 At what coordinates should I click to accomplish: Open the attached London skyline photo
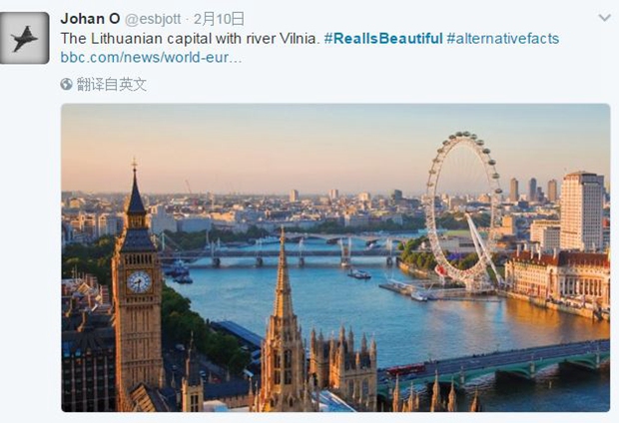pyautogui.click(x=335, y=257)
